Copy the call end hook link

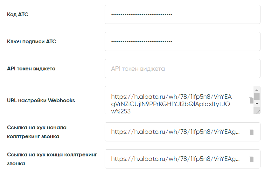coord(251,159)
